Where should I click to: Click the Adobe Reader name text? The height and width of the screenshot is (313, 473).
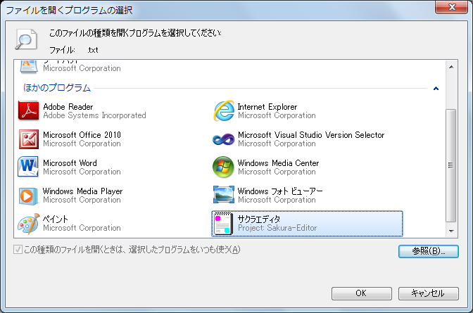pos(68,107)
